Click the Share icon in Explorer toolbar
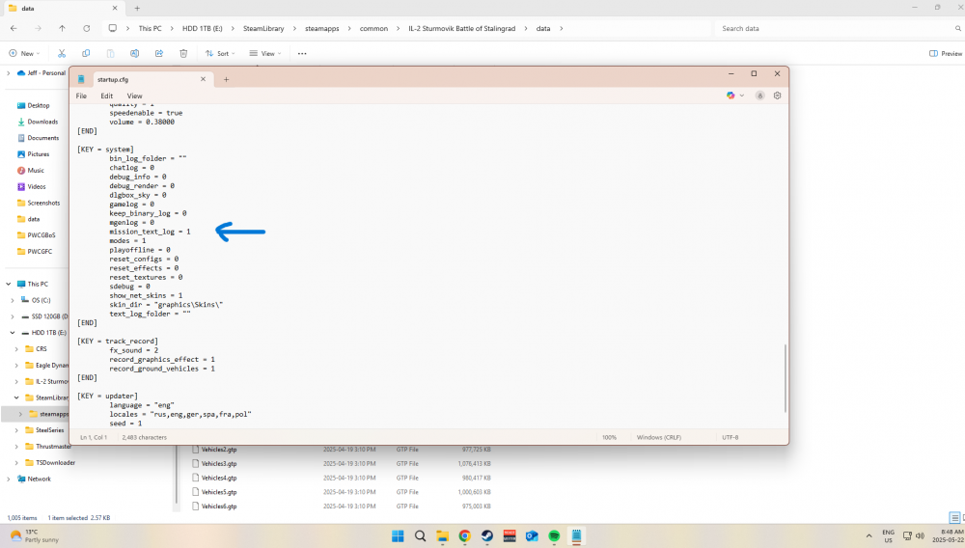Image resolution: width=965 pixels, height=548 pixels. click(159, 53)
